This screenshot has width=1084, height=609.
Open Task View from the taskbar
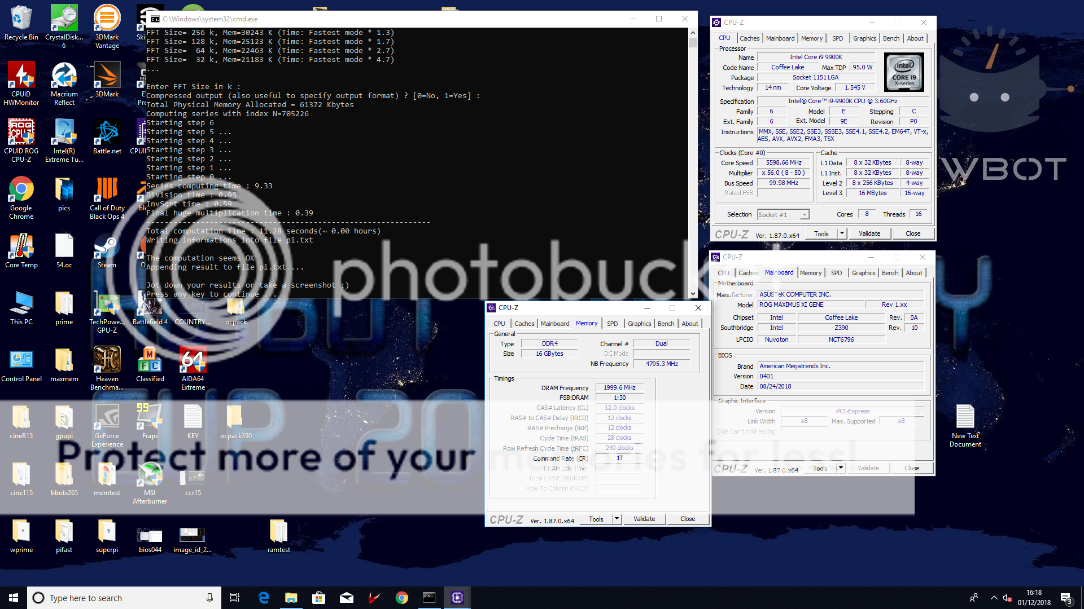235,598
